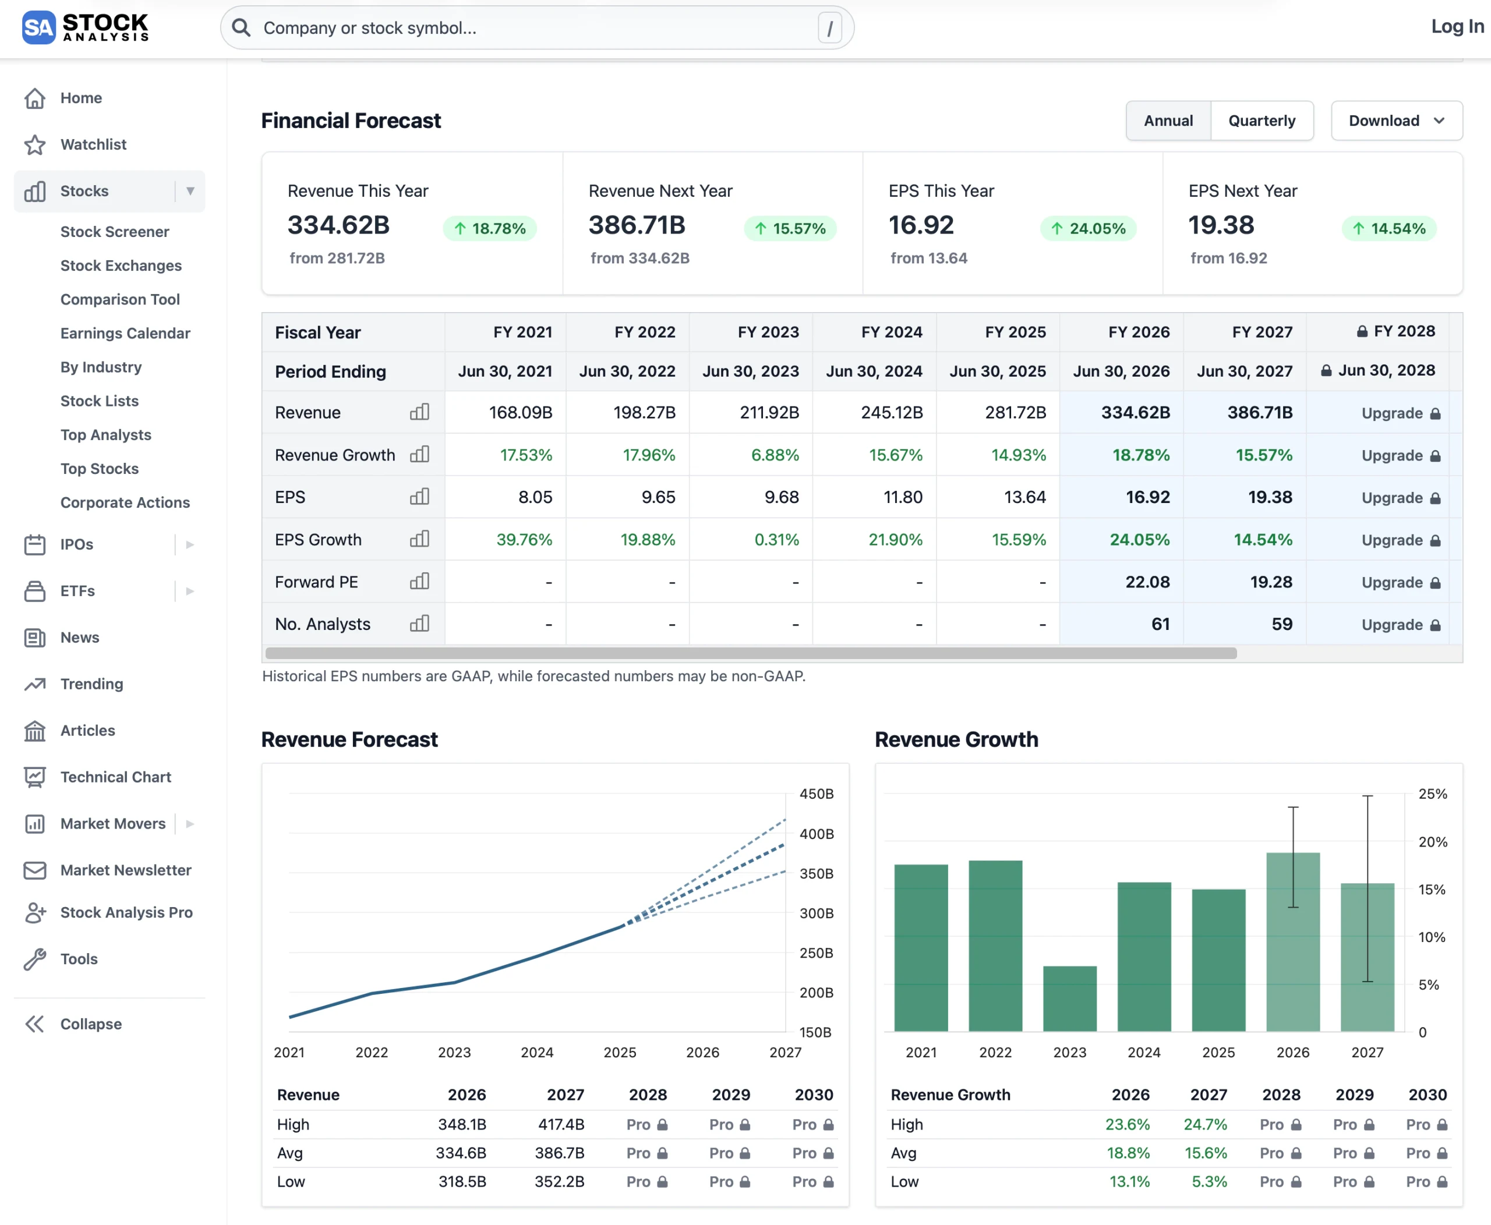The image size is (1491, 1225).
Task: Click the Forward PE chart icon
Action: 419,582
